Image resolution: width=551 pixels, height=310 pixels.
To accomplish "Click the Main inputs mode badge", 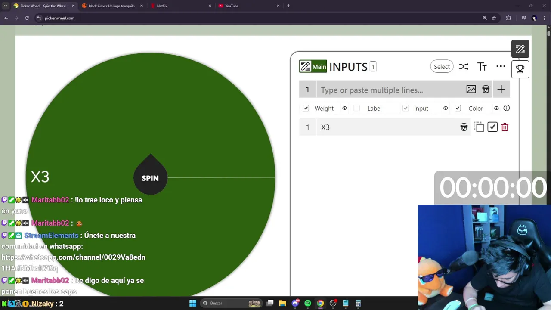I will tap(313, 66).
